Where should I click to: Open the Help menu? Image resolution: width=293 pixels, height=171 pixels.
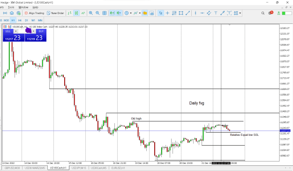[35, 7]
